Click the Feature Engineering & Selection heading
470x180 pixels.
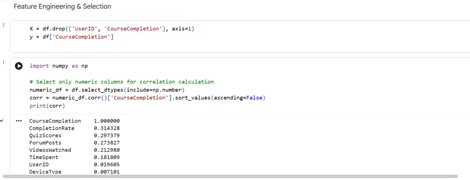click(63, 6)
